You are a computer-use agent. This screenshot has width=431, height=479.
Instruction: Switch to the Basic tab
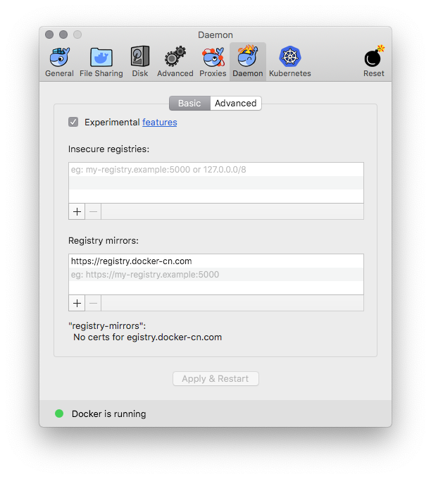point(189,104)
